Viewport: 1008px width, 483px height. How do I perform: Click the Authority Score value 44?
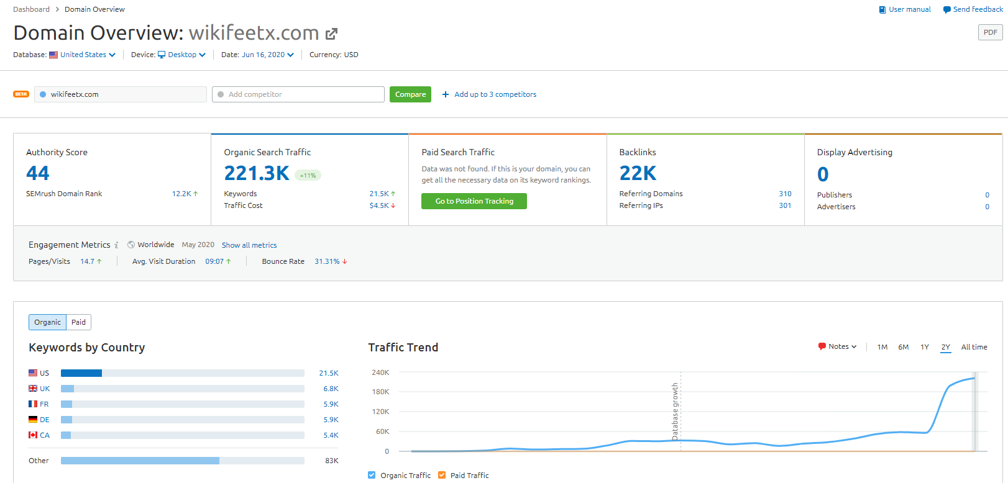point(38,173)
